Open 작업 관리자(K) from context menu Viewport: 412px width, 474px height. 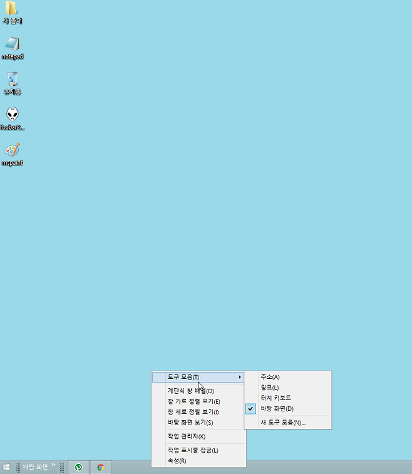click(186, 436)
